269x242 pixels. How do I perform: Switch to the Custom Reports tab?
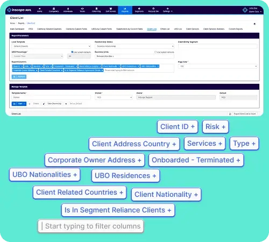tap(236, 29)
